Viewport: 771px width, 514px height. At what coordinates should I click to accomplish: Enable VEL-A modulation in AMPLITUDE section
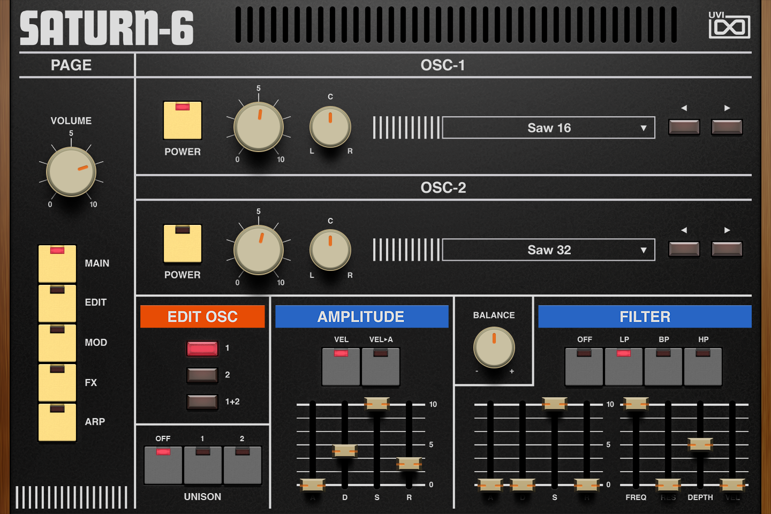pos(380,367)
